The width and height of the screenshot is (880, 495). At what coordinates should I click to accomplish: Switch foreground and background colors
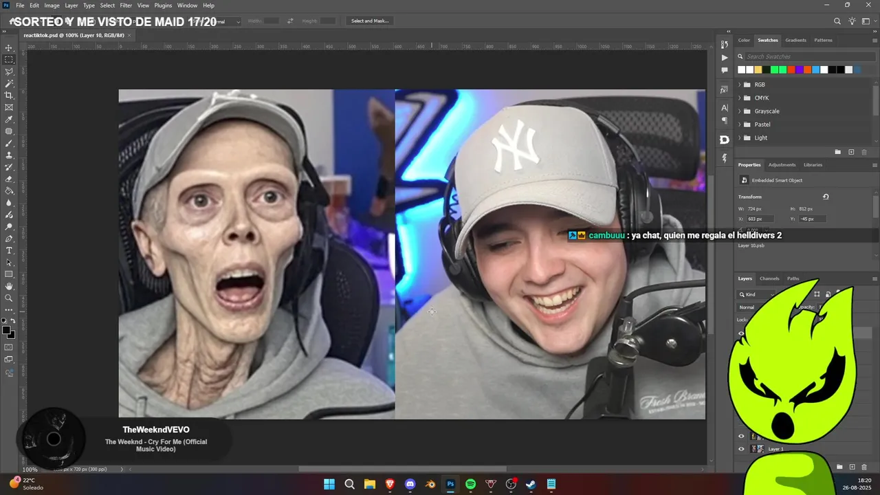tap(13, 321)
